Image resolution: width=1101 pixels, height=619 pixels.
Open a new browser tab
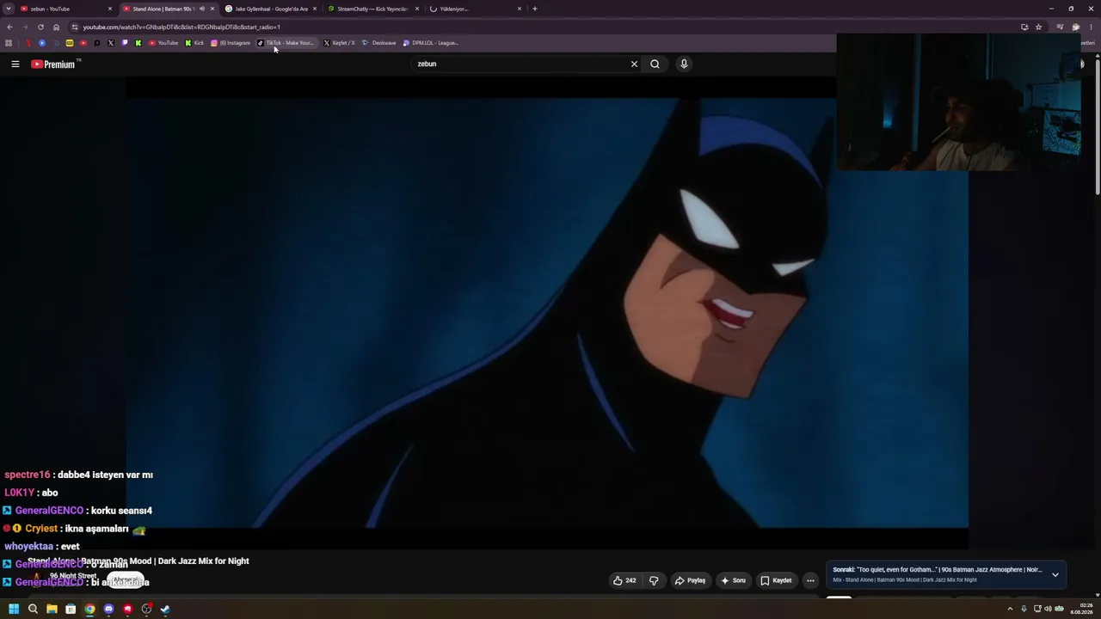534,9
